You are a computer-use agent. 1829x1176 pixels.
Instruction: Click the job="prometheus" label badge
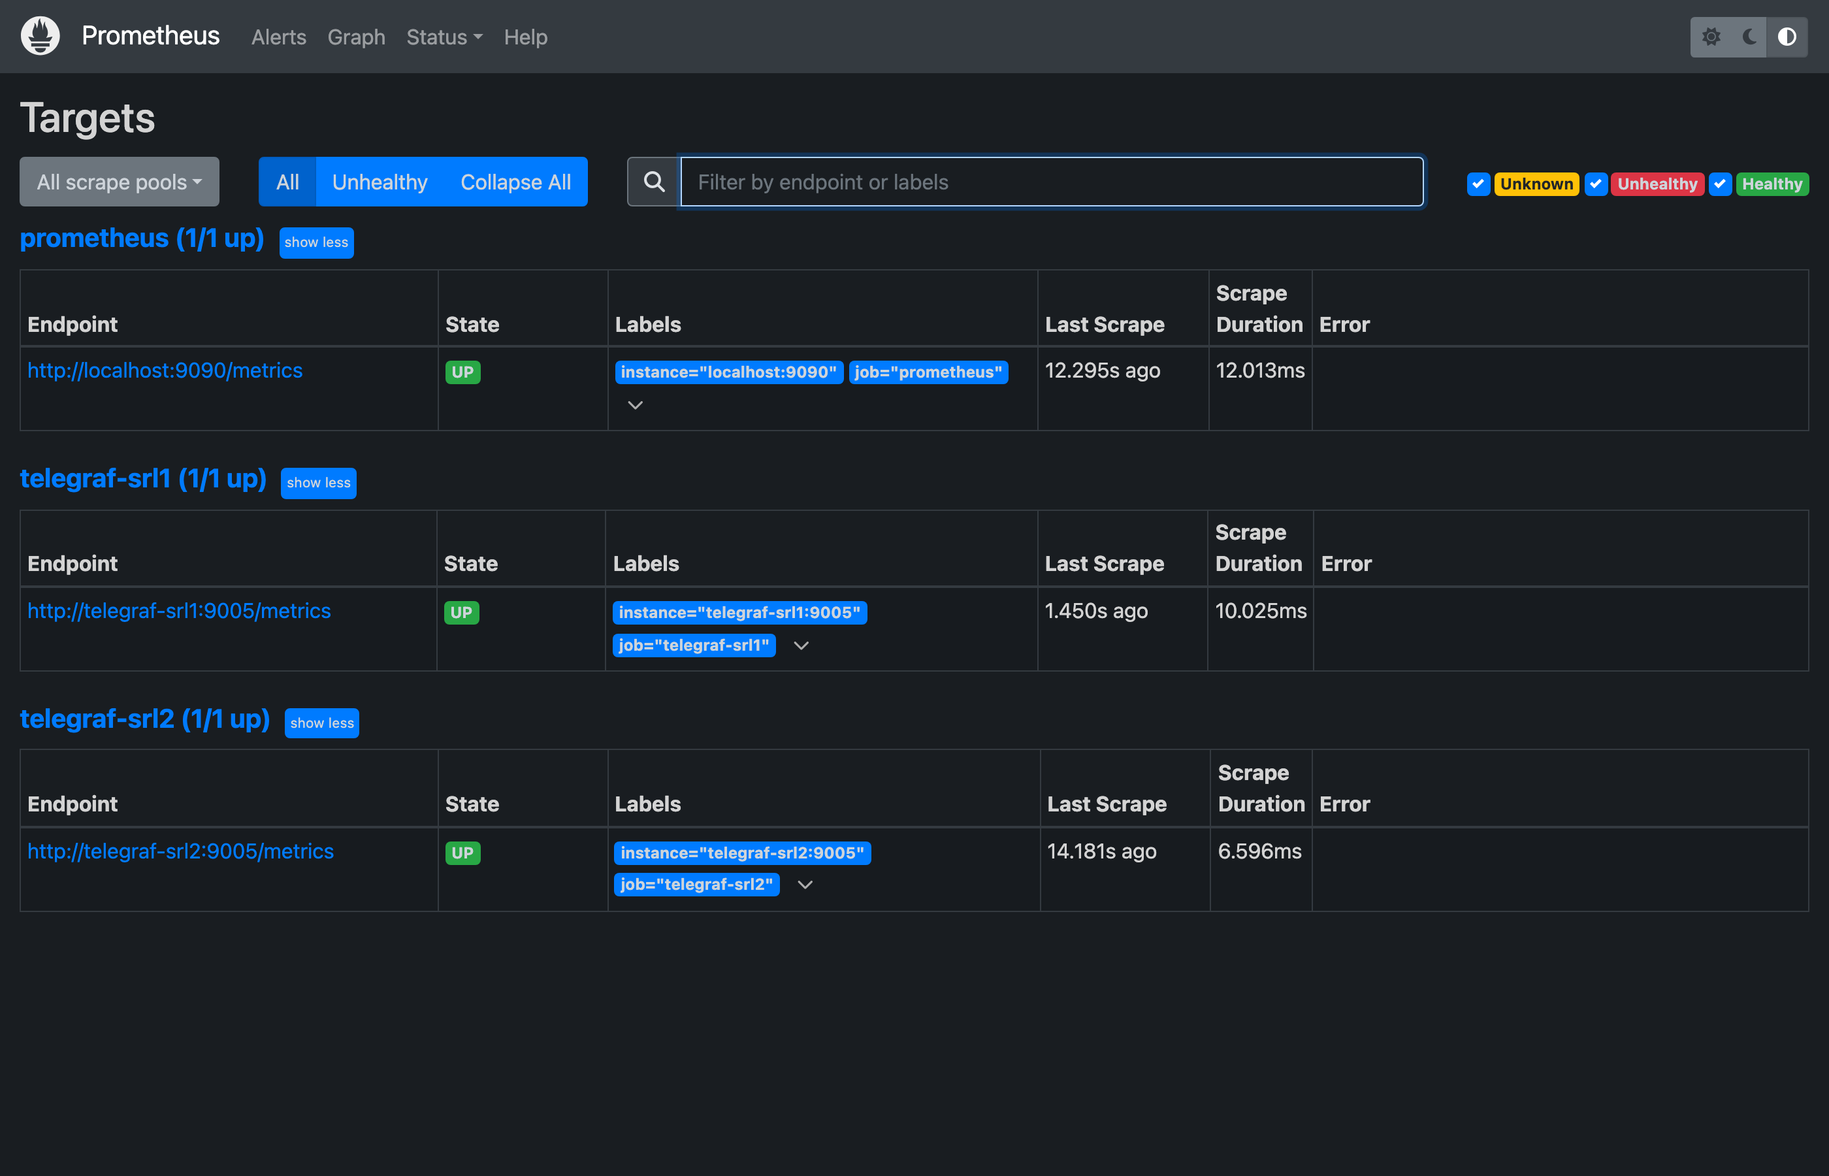928,372
